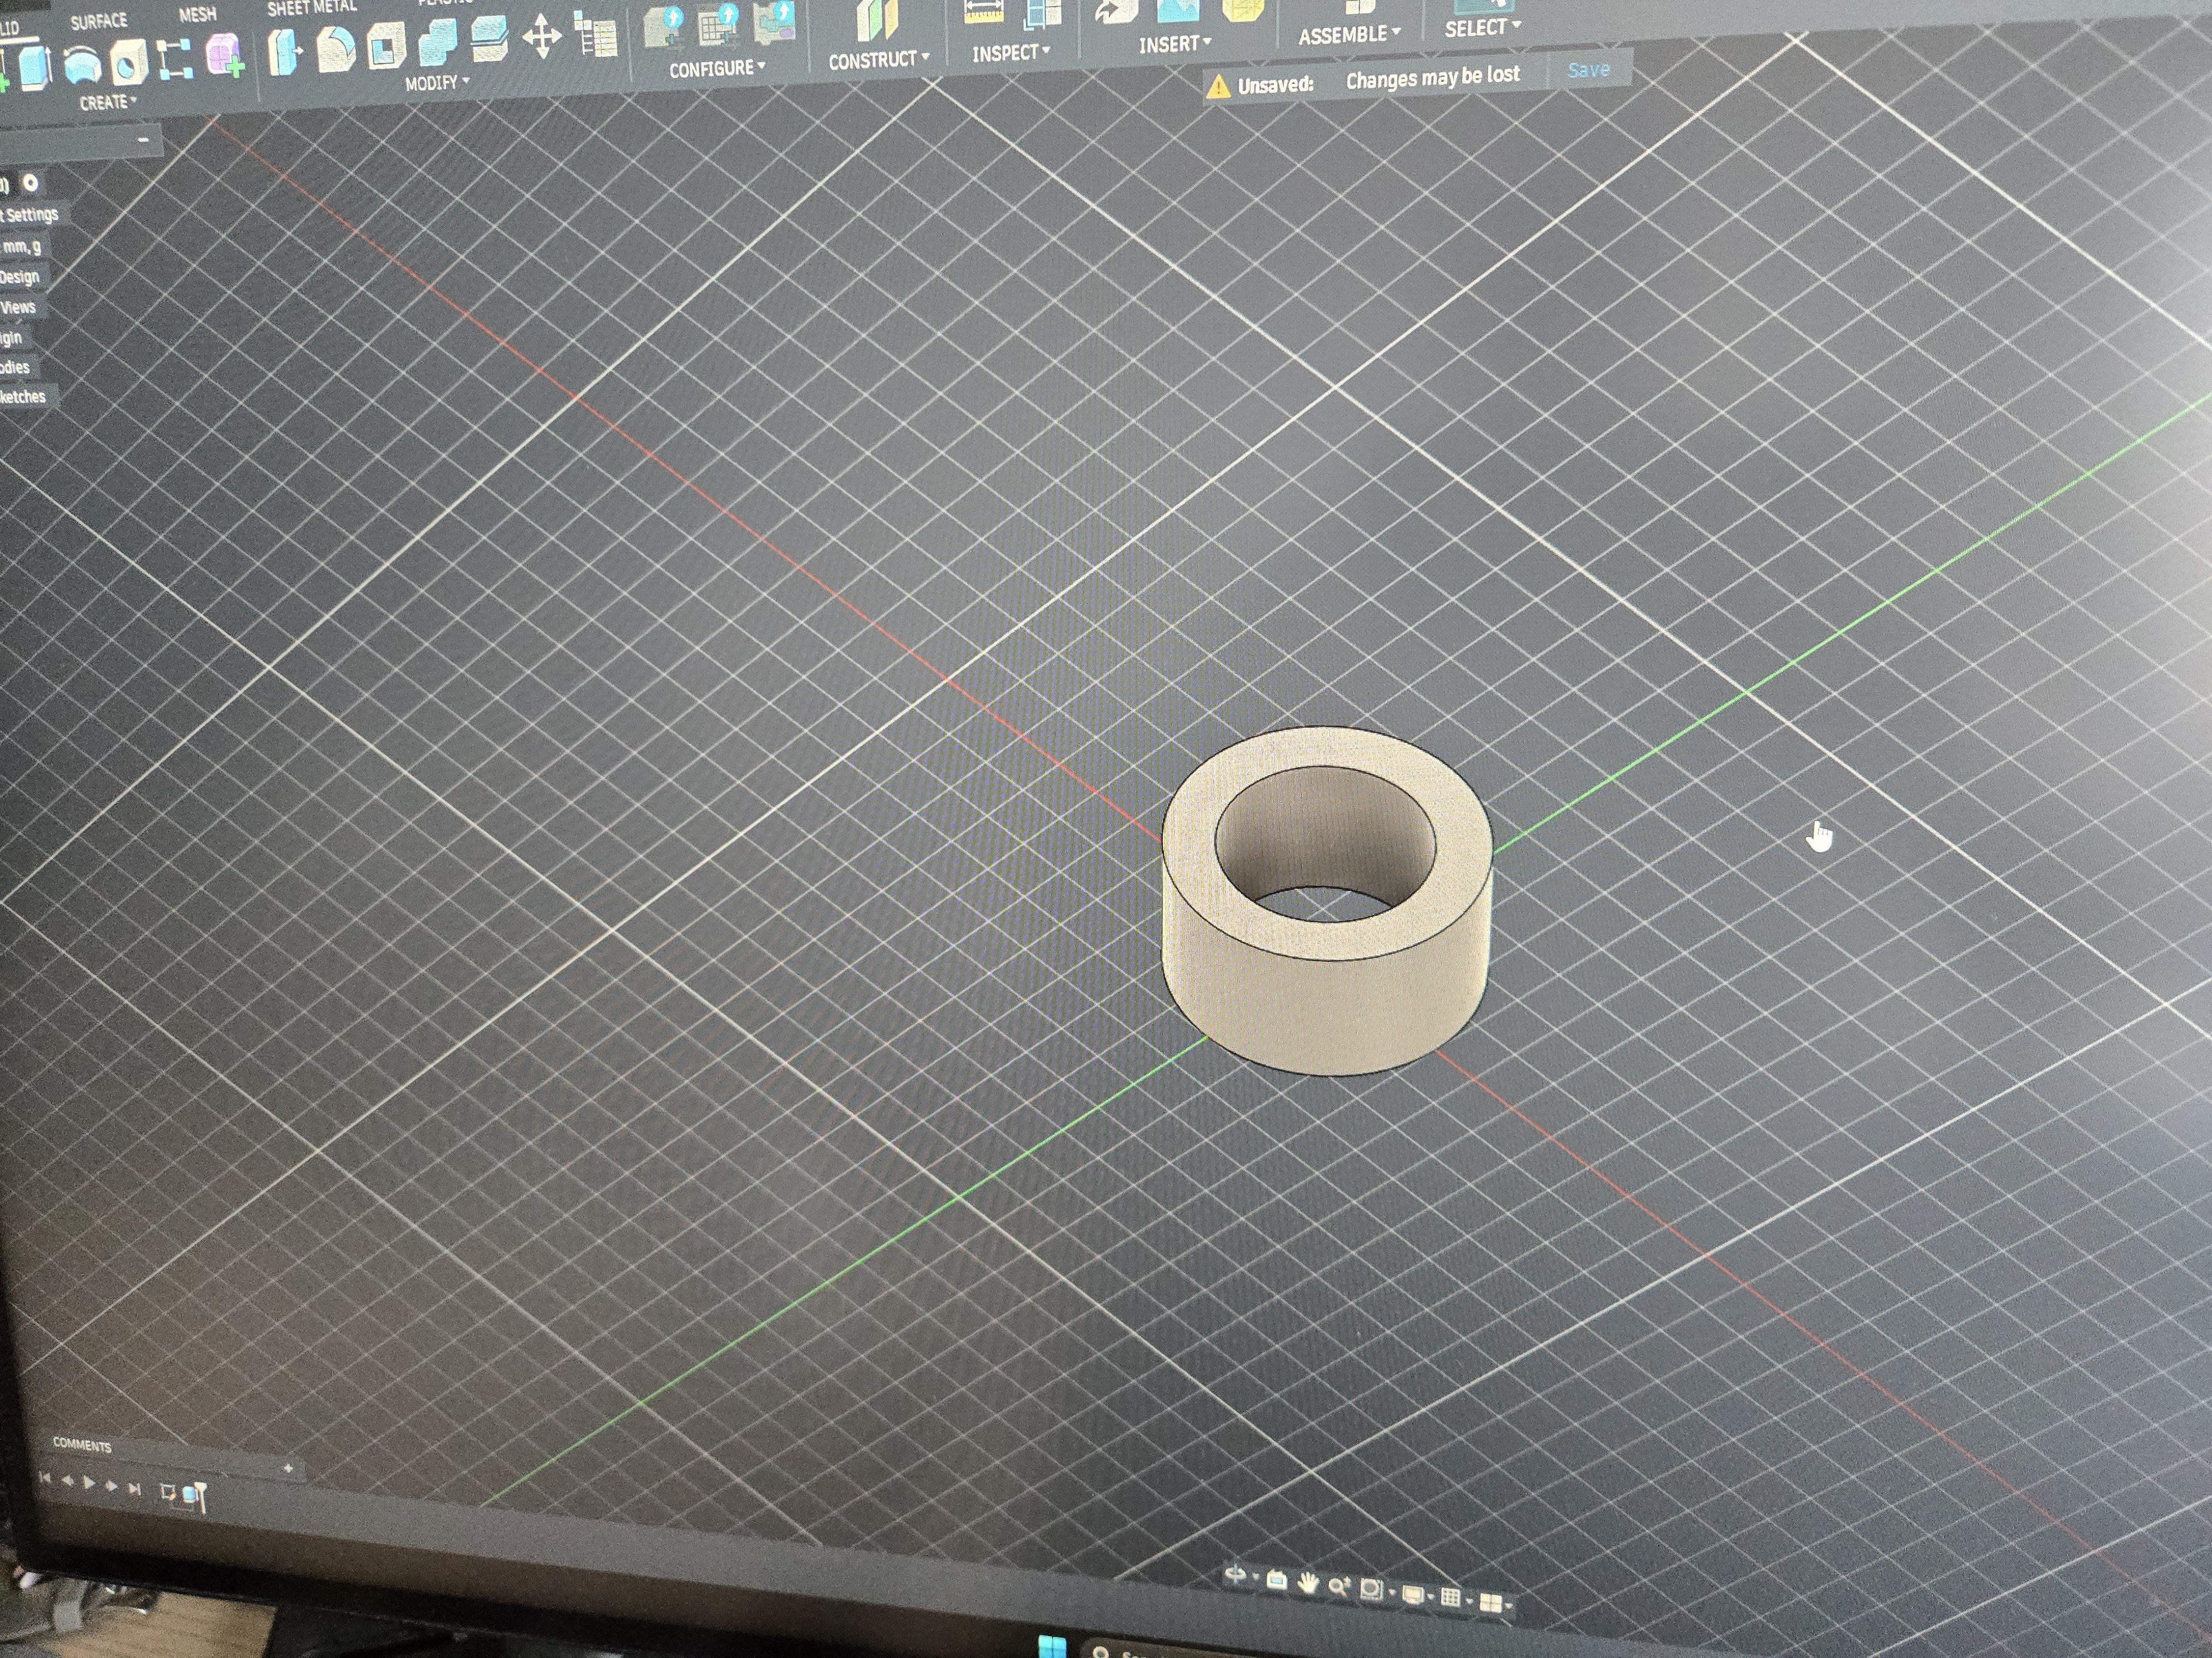The height and width of the screenshot is (1658, 2212).
Task: Select the Fillet tool icon
Action: point(336,49)
